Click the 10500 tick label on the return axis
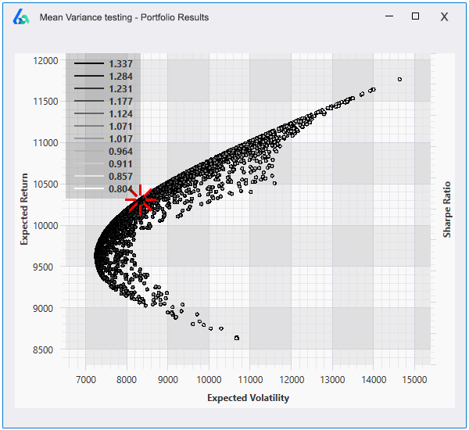Viewport: 469px width, 430px height. [x=45, y=185]
